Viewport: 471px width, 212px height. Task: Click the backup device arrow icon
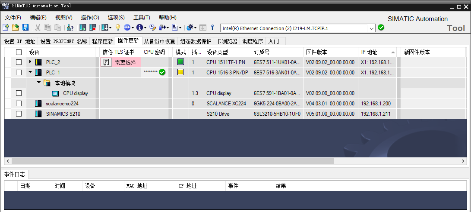[x=162, y=28]
